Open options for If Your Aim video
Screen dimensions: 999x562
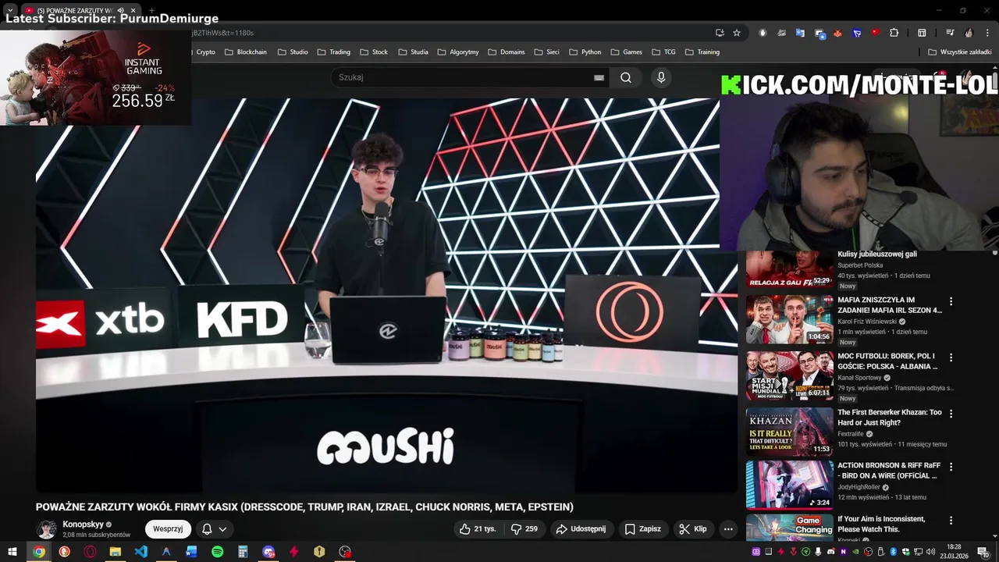pos(951,521)
